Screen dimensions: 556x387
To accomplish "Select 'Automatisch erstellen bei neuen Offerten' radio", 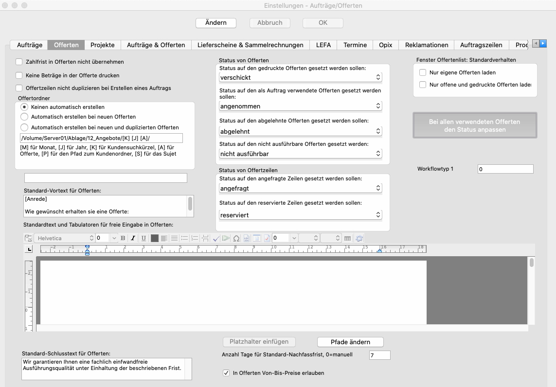I will click(24, 117).
